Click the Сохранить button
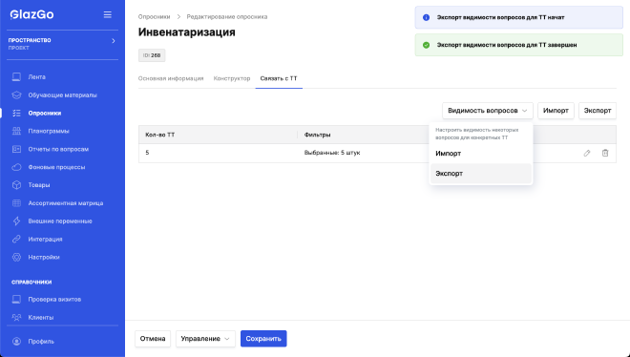The height and width of the screenshot is (357, 630). click(x=263, y=339)
